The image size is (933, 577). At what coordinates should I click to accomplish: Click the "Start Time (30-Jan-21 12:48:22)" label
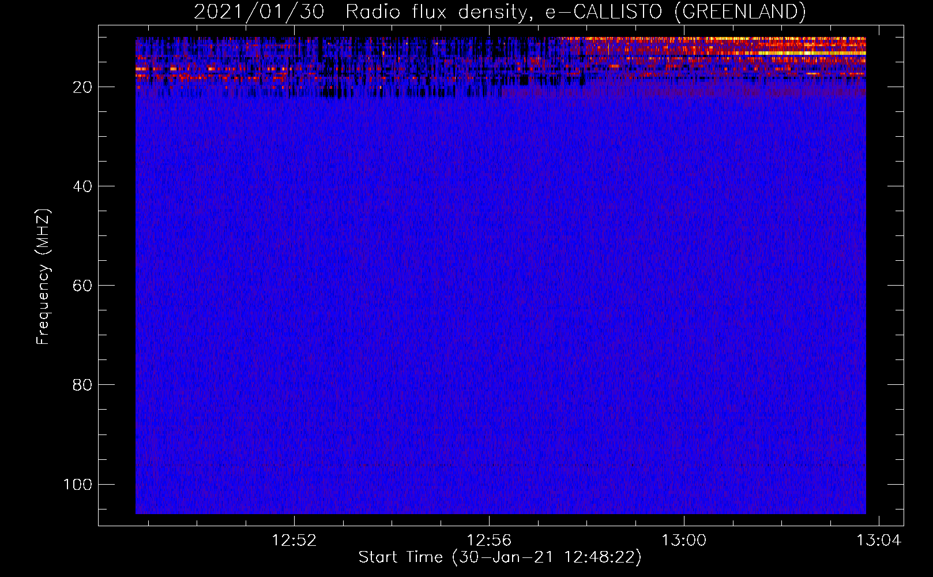click(500, 557)
